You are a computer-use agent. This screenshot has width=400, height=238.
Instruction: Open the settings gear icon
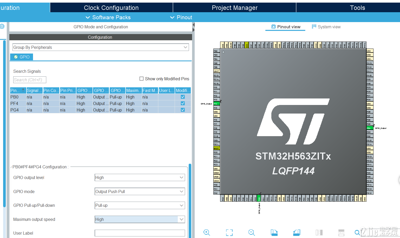(2, 26)
